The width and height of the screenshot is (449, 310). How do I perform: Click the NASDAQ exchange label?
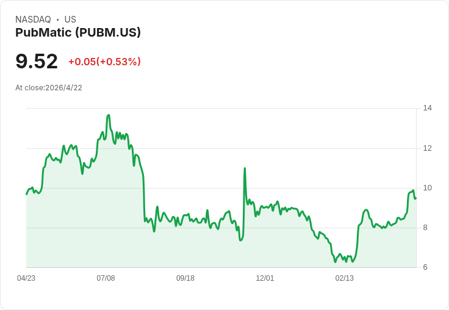click(x=33, y=20)
